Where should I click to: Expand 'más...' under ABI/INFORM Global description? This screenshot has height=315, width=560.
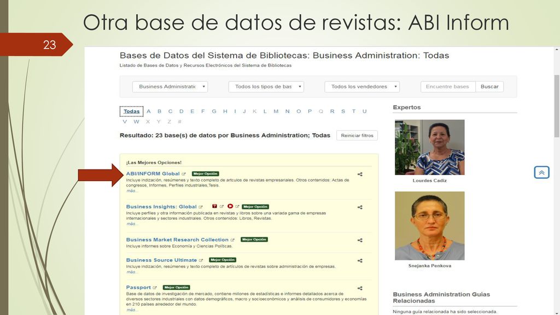(132, 191)
